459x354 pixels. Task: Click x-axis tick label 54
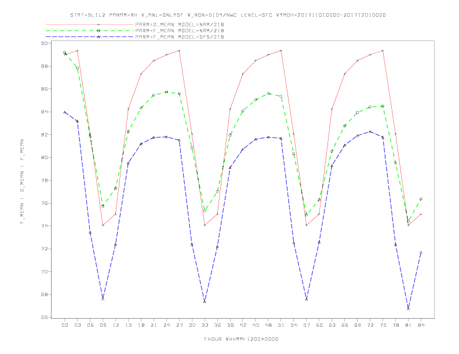pyautogui.click(x=294, y=325)
